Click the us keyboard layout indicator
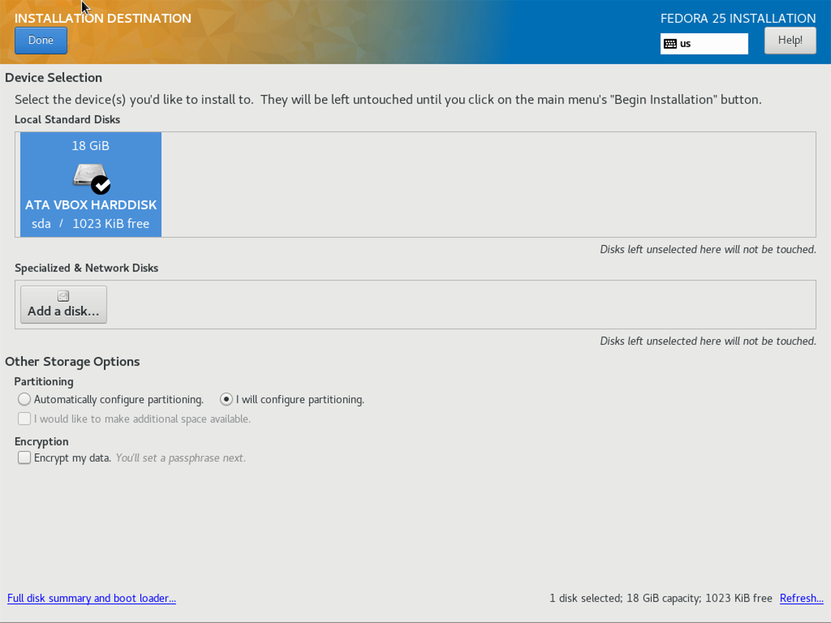831x623 pixels. pyautogui.click(x=704, y=44)
